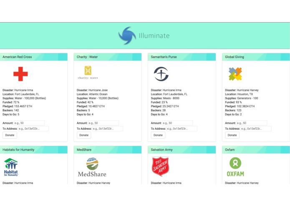Click 'Funded: 42 %' text
290x206 pixels.
[85, 102]
